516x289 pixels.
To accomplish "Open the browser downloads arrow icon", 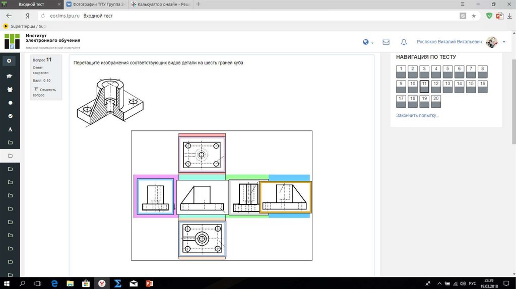I will coord(509,16).
